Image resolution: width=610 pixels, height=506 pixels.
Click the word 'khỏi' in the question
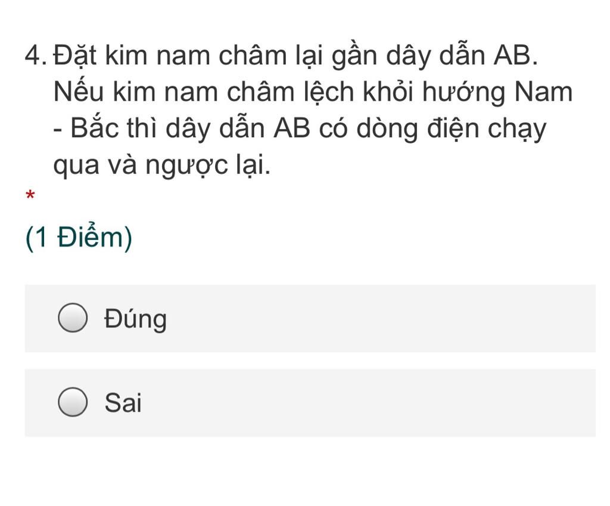pos(387,92)
